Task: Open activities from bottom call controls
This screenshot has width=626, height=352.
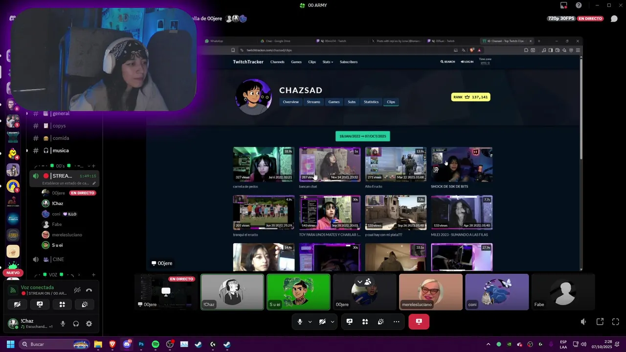Action: pyautogui.click(x=365, y=322)
